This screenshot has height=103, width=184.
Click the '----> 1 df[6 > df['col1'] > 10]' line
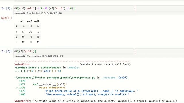[38, 71]
